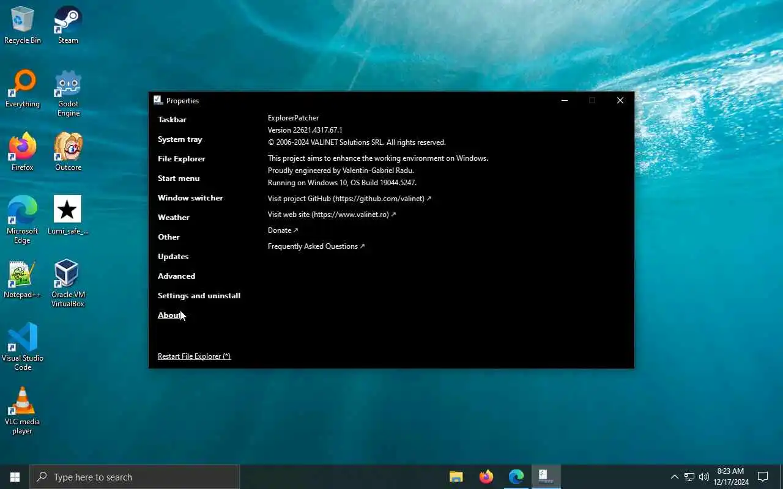Click the VALINET Solutions copyright text
Screen dimensions: 783x489
[357, 142]
